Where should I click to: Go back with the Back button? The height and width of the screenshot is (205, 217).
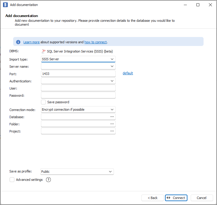[x=152, y=198]
